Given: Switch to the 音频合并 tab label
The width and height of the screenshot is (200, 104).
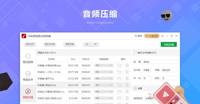Looking at the screenshot, I should (28, 80).
